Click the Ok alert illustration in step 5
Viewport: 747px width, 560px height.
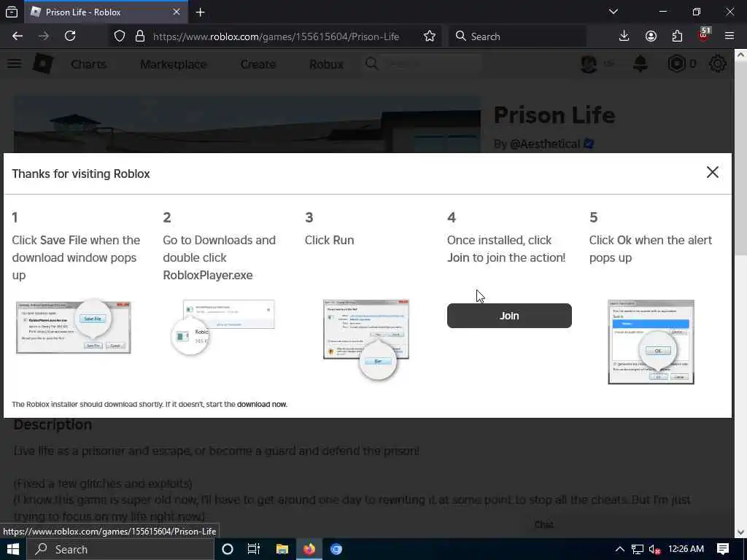tap(651, 342)
